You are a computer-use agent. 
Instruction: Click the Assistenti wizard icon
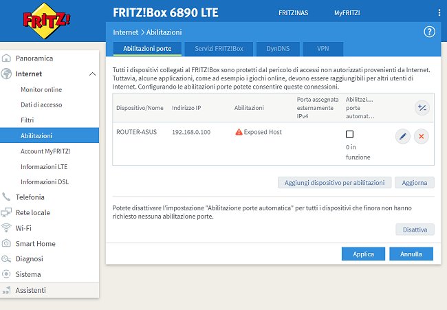pyautogui.click(x=6, y=290)
